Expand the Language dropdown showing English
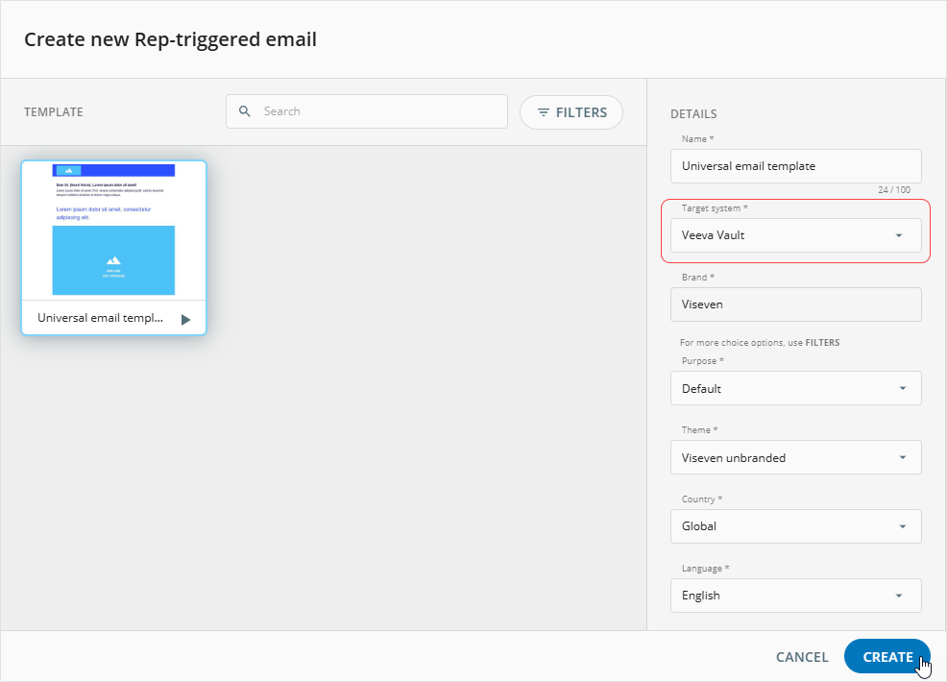This screenshot has width=947, height=682. point(795,596)
